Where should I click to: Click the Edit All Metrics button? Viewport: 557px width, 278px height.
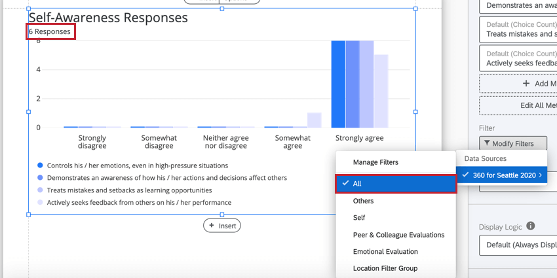click(x=518, y=106)
